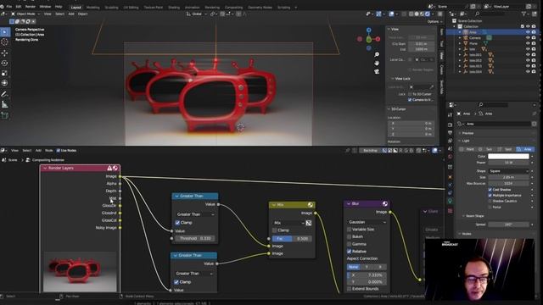Select the Rotate tool in viewport toolbar
Image resolution: width=543 pixels, height=305 pixels.
point(5,63)
